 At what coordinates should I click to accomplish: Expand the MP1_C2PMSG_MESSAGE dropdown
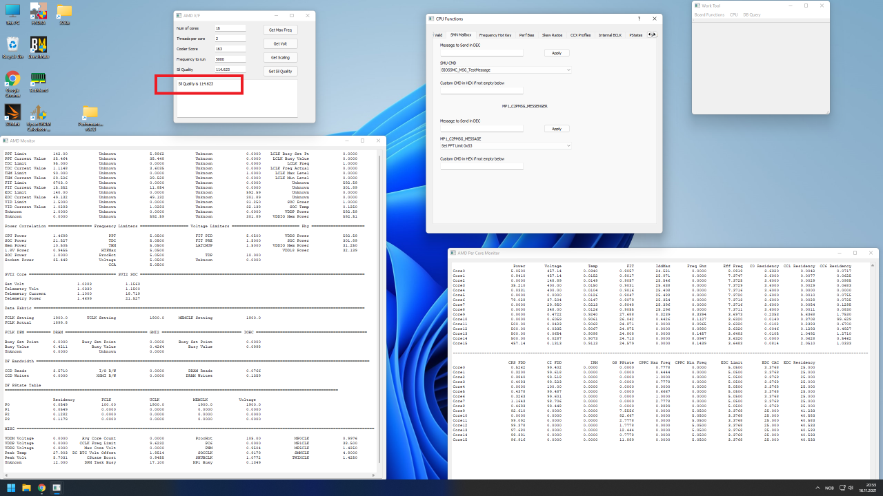(x=506, y=146)
